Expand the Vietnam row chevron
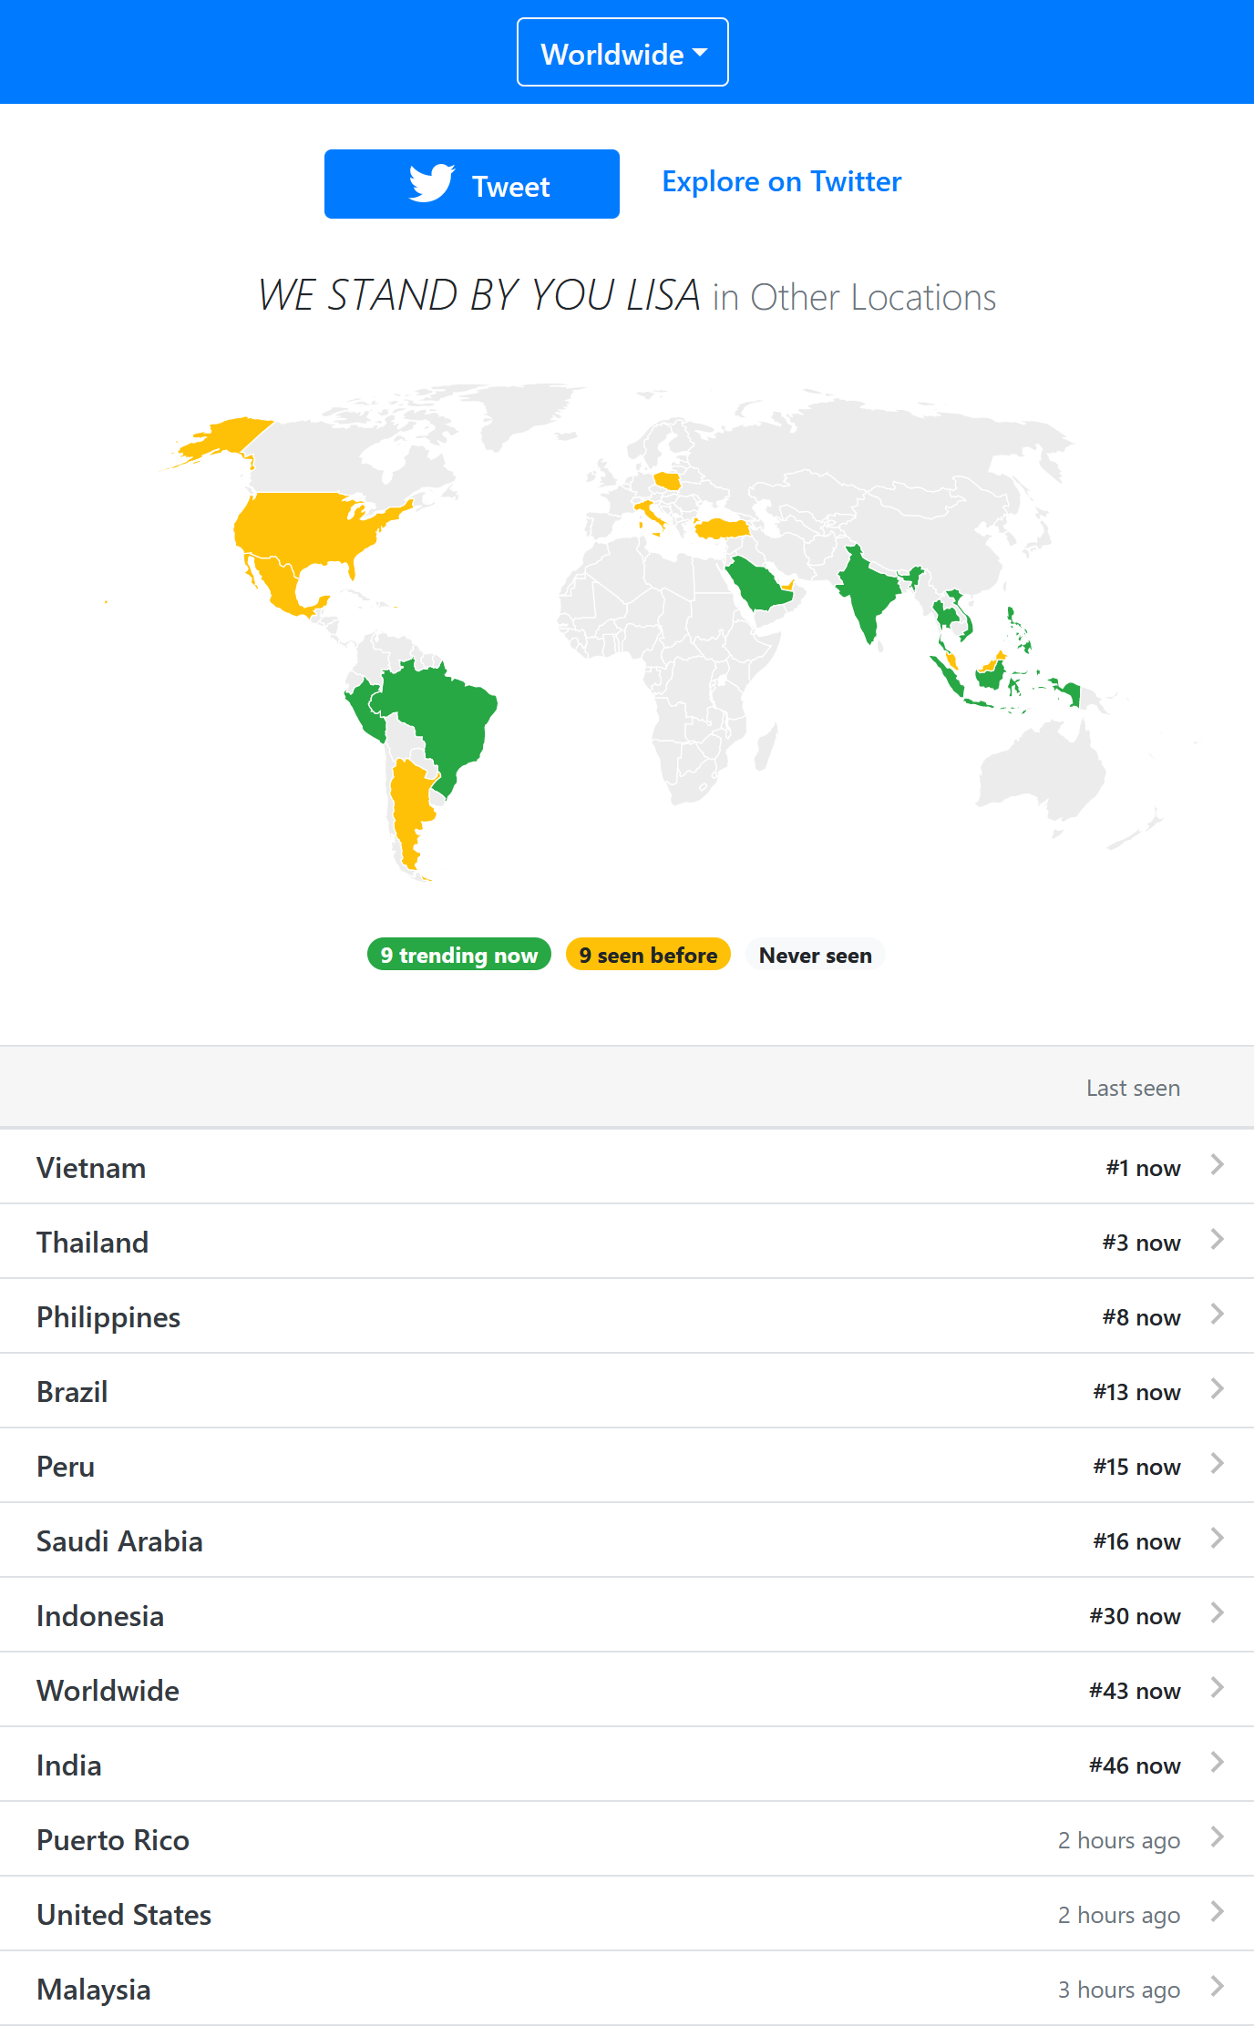This screenshot has height=2026, width=1254. point(1217,1164)
